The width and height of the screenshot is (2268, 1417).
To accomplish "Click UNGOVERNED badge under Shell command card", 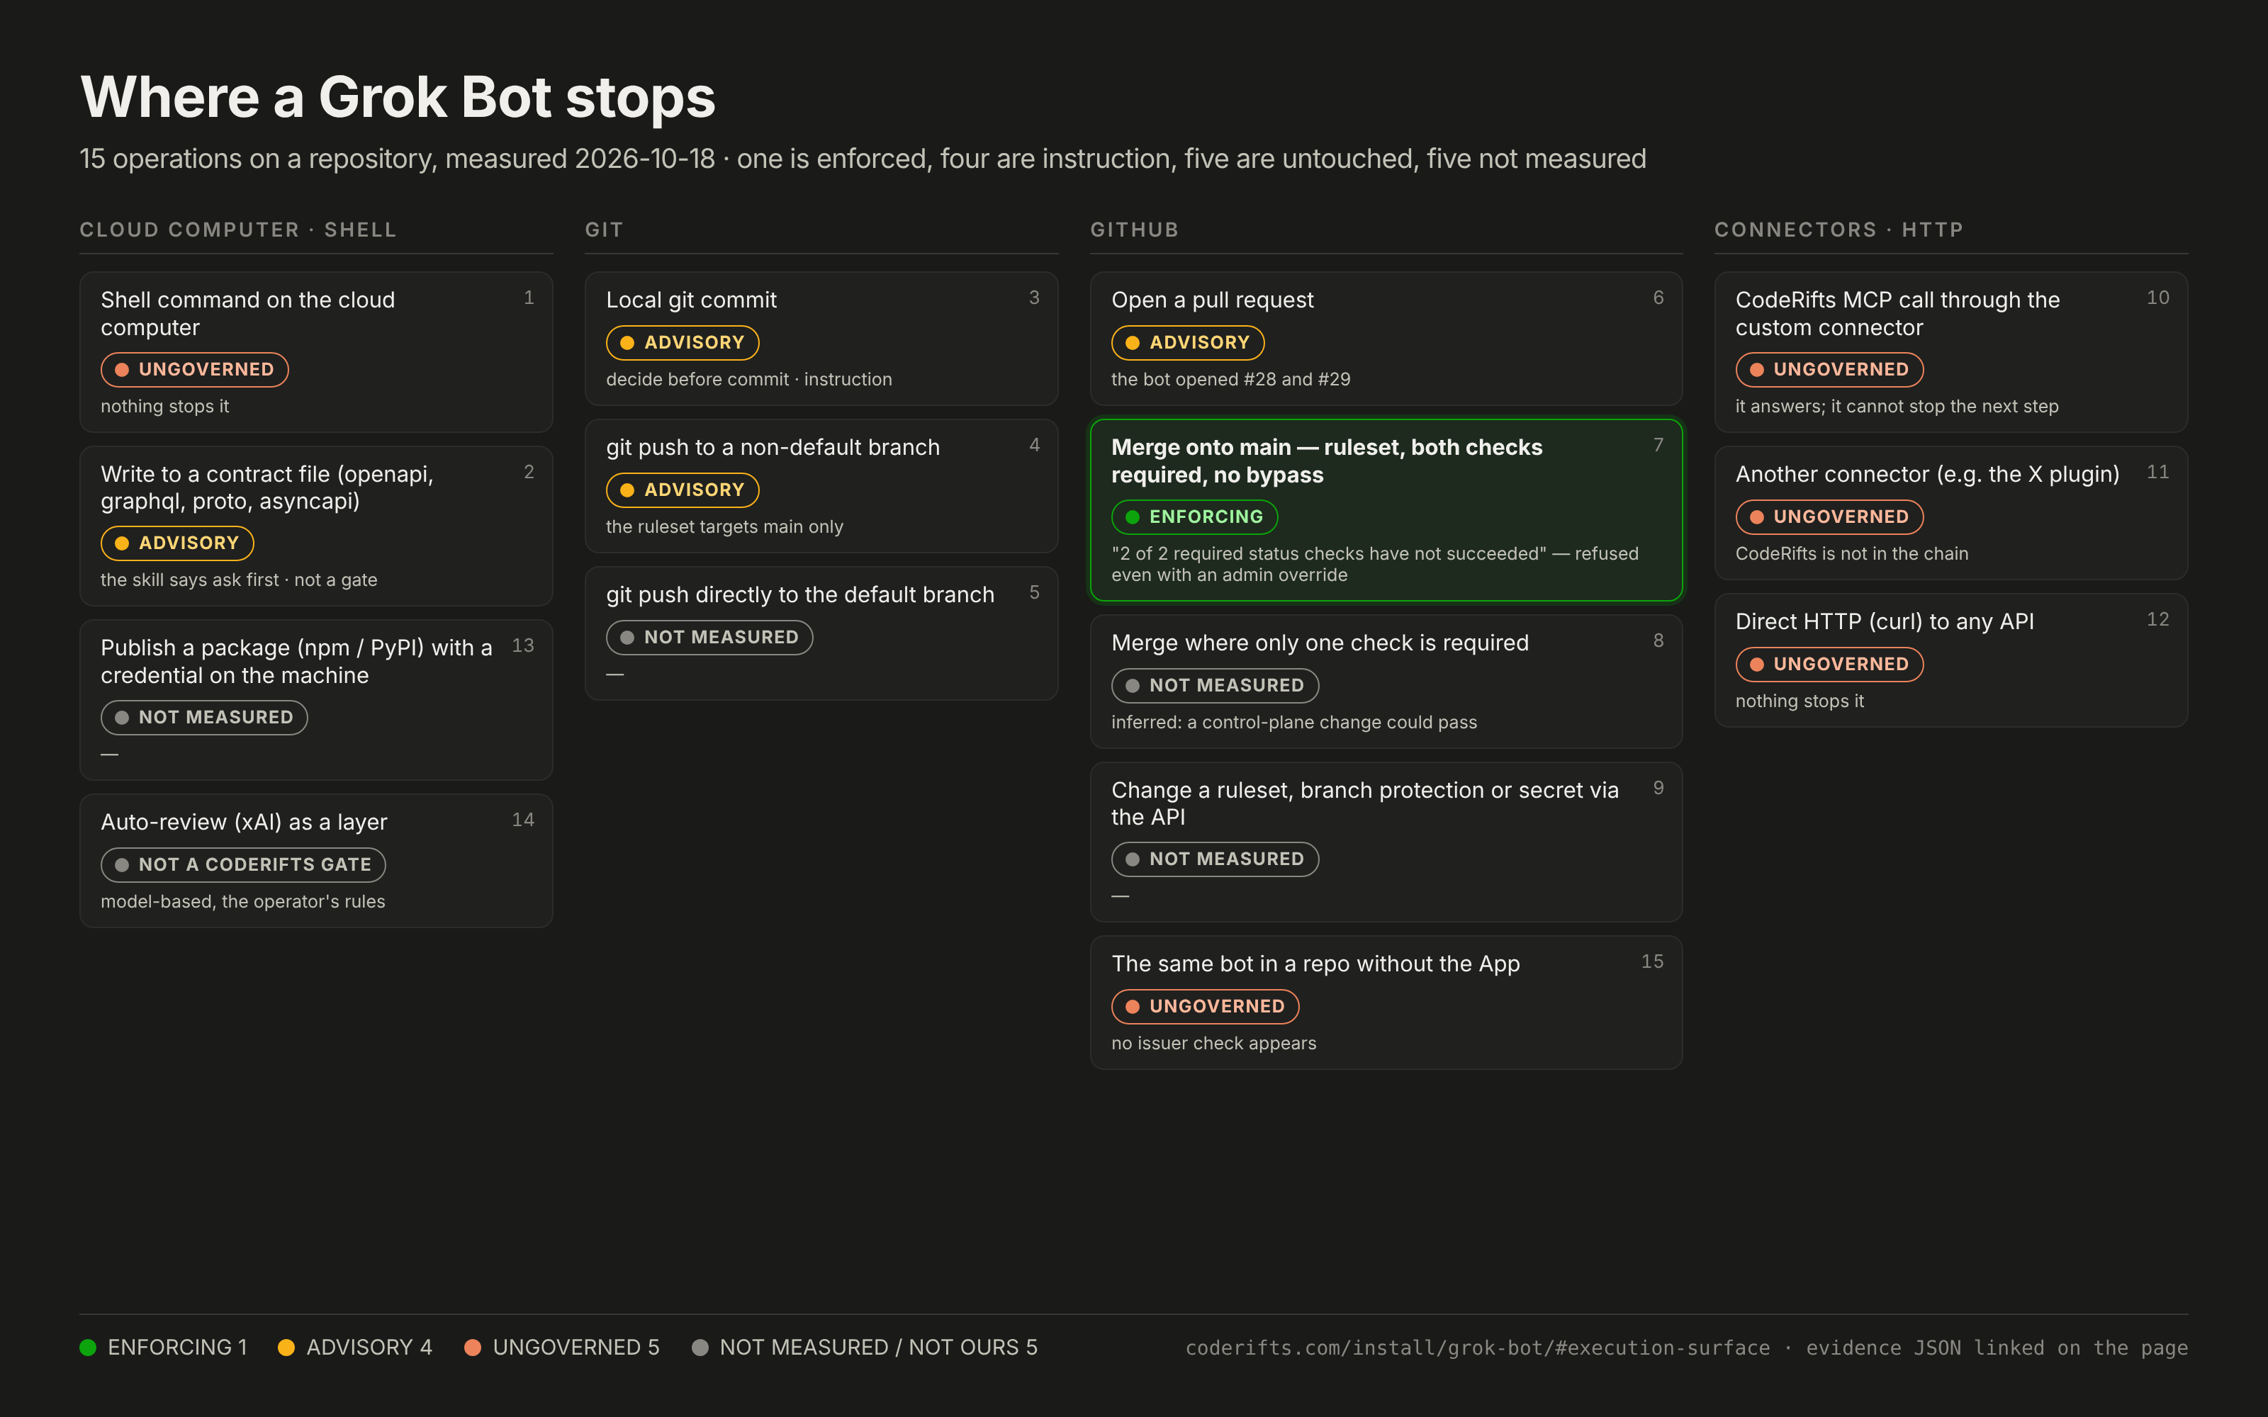I will pos(195,369).
